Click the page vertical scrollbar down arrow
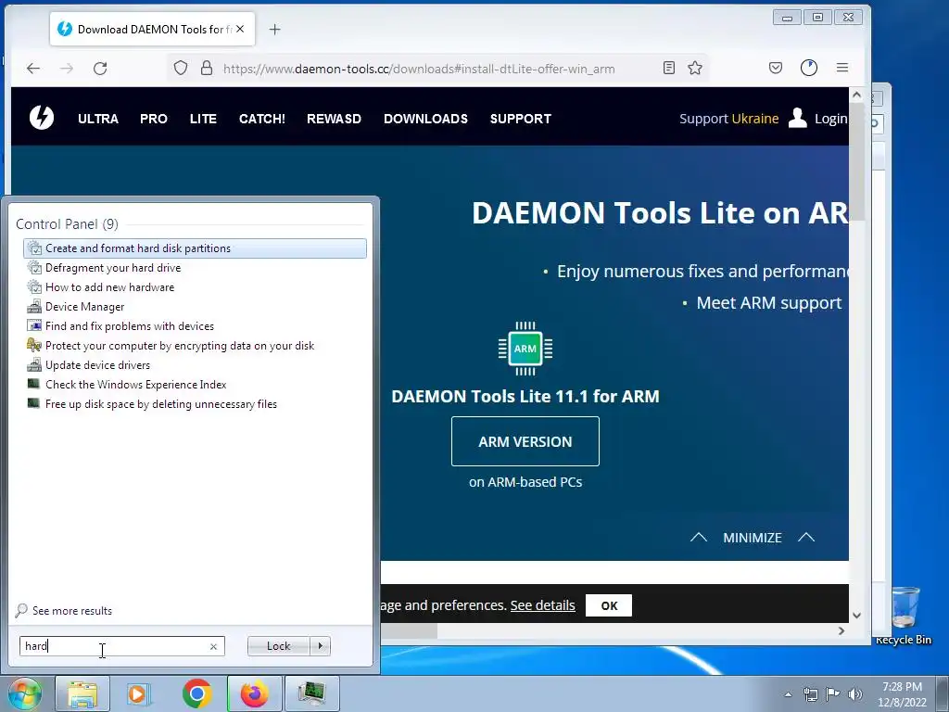 click(x=856, y=616)
